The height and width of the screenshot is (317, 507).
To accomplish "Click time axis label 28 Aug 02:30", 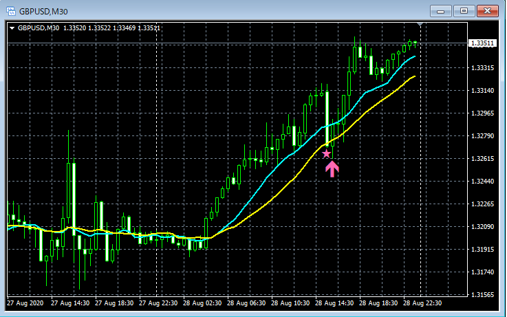I will (202, 303).
